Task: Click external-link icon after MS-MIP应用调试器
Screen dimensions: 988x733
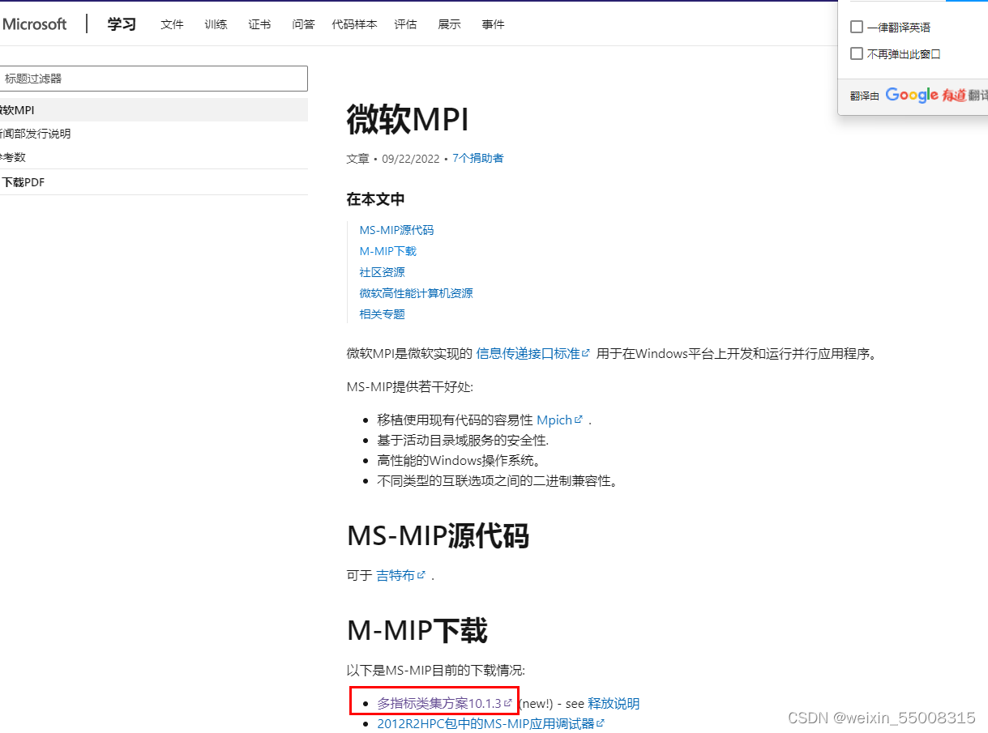Action: point(601,723)
